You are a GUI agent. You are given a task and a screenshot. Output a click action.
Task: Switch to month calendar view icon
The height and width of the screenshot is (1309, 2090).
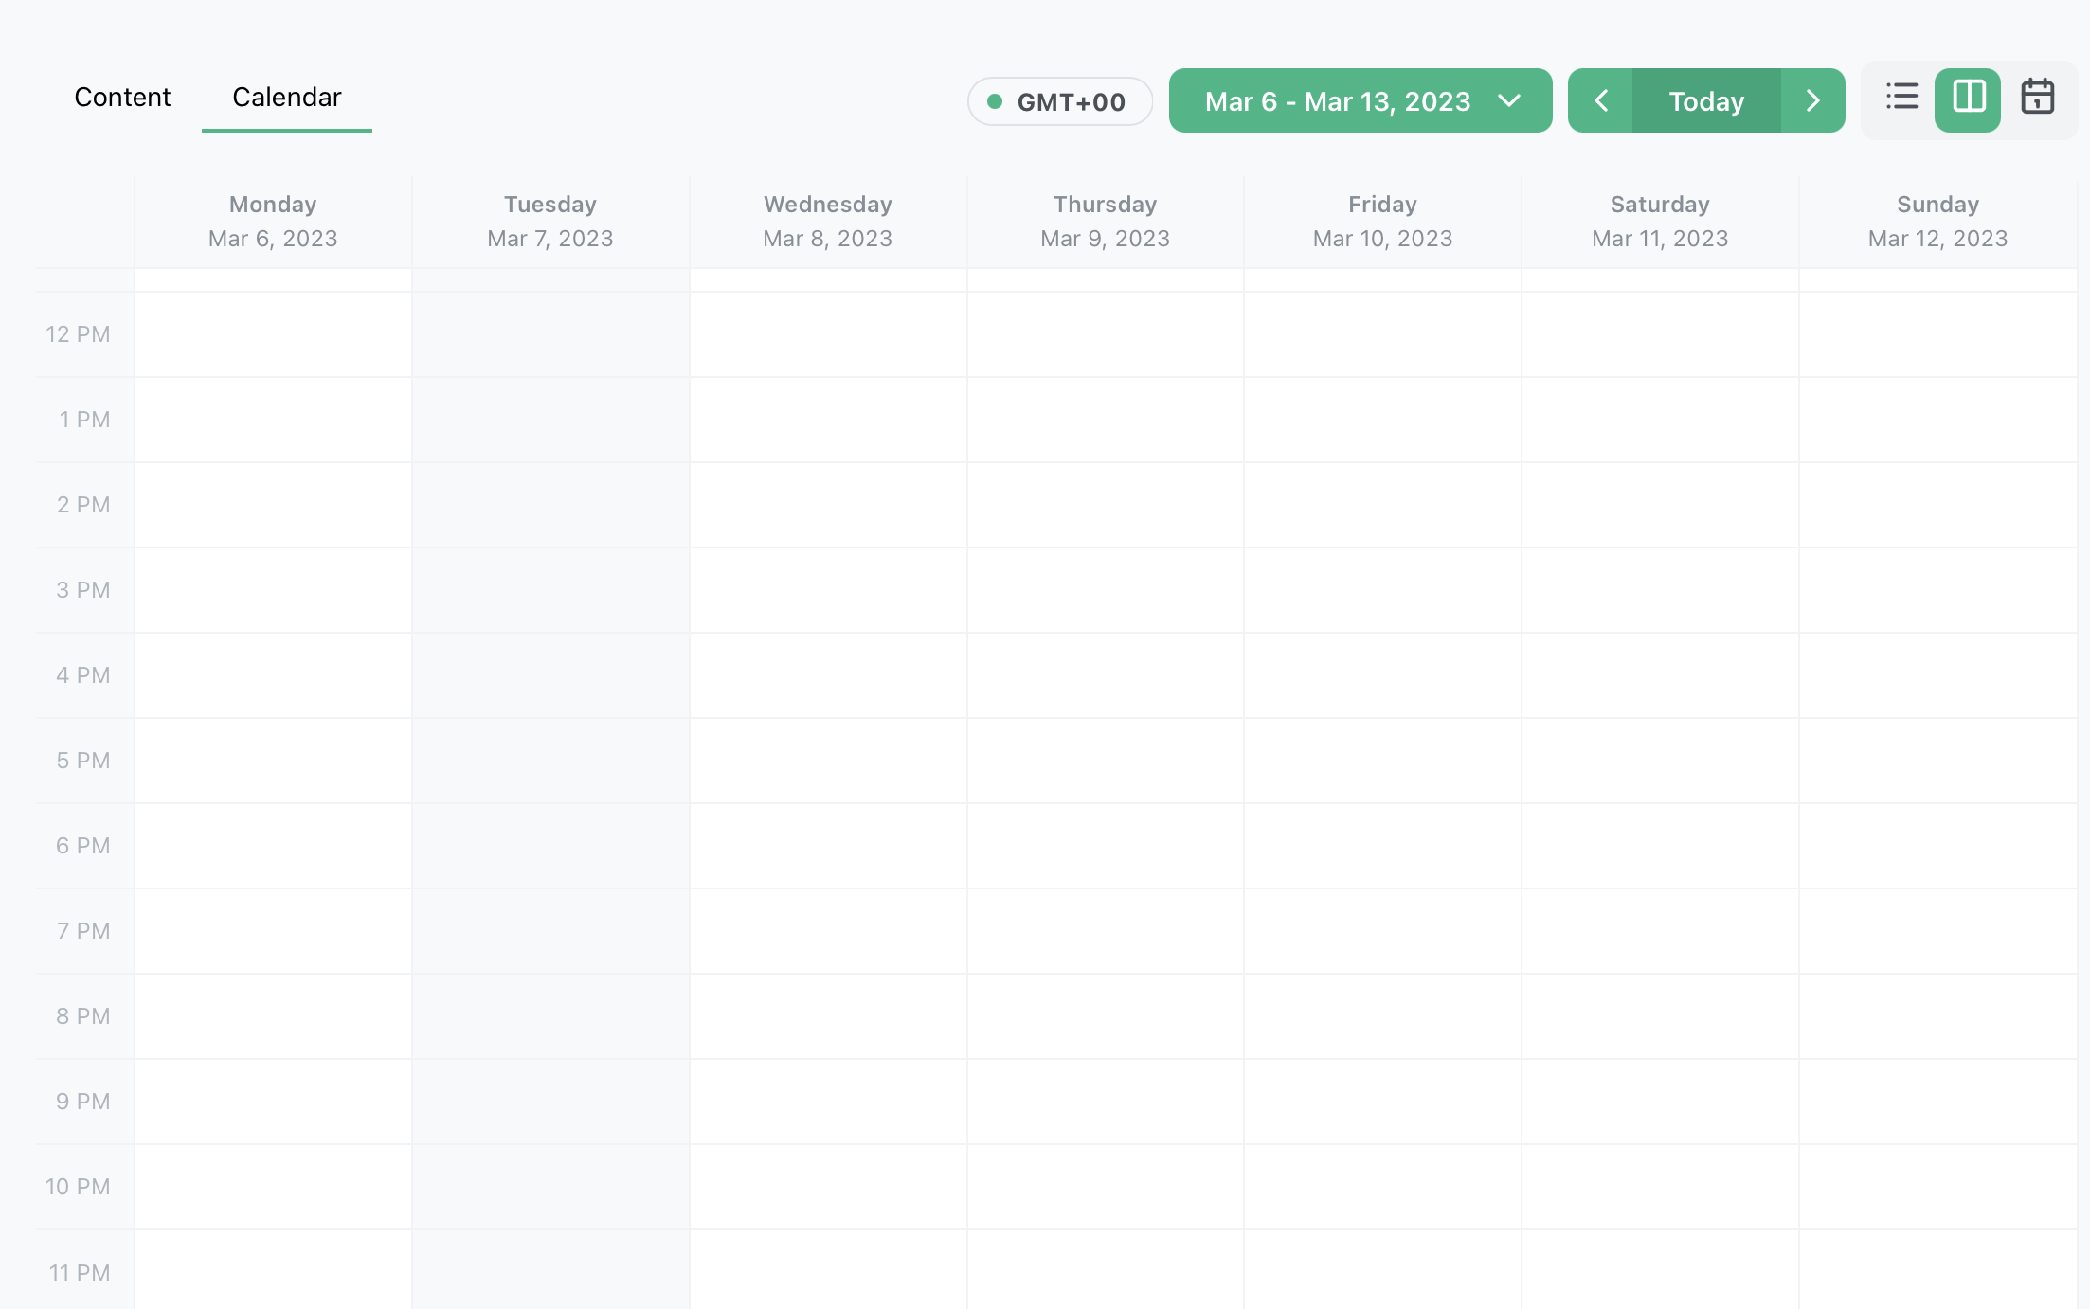coord(2037,98)
